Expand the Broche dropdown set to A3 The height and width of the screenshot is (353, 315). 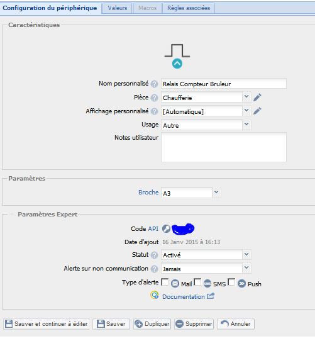point(191,193)
